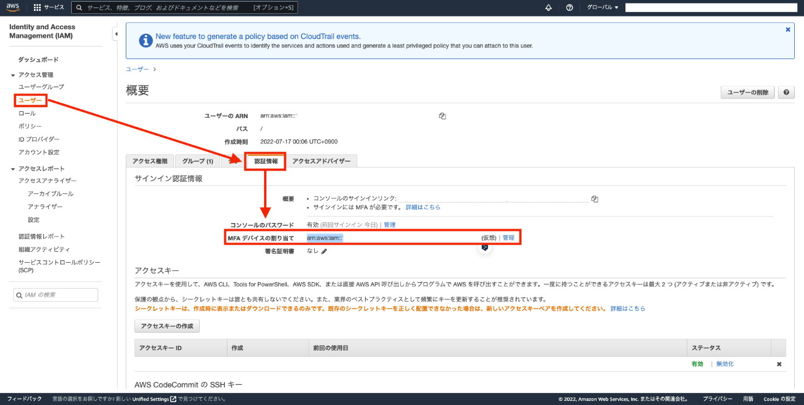This screenshot has width=804, height=405.
Task: Open 詳細はこちら link about secret keys
Action: coord(628,309)
